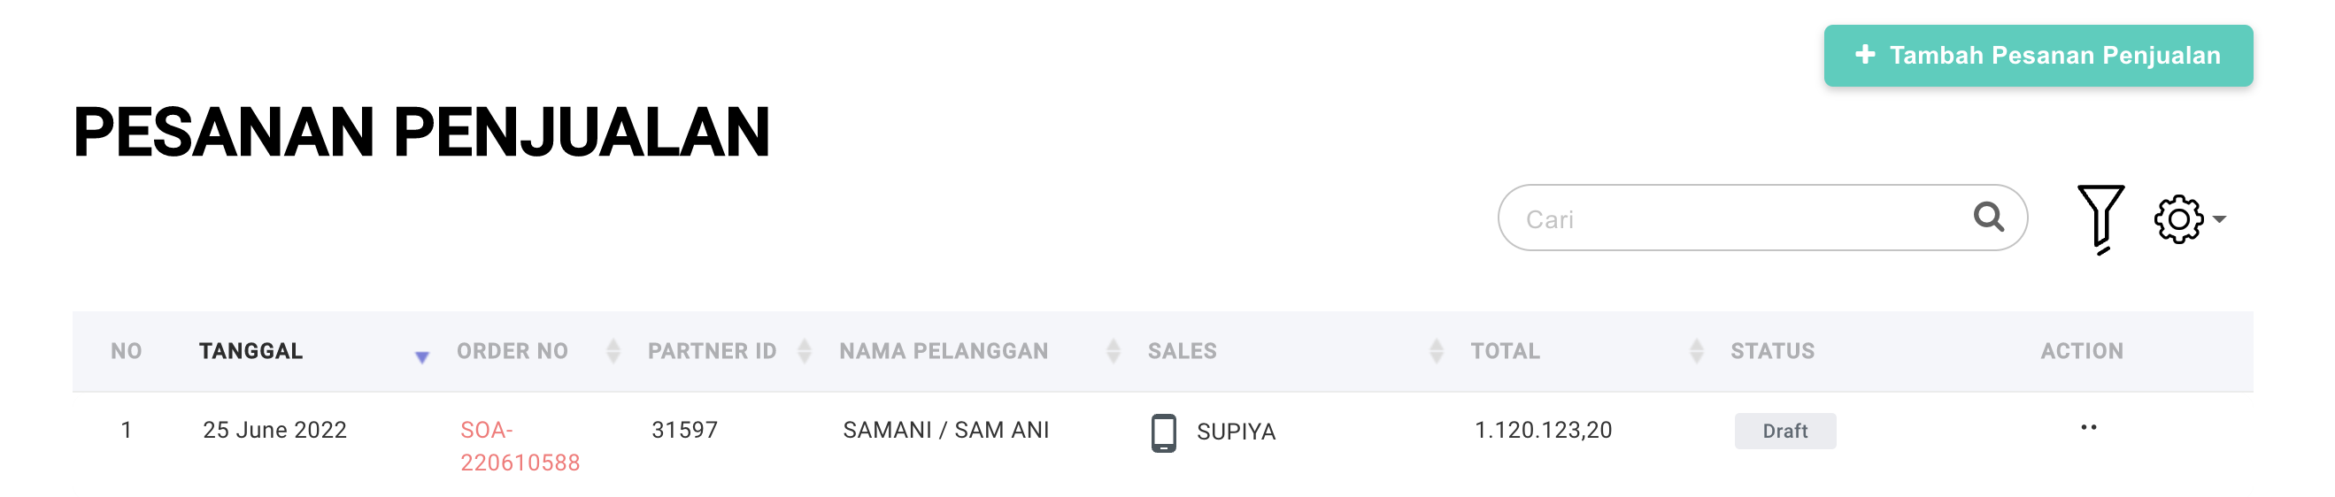Toggle sort on Partner ID column
Image resolution: width=2335 pixels, height=497 pixels.
click(804, 351)
